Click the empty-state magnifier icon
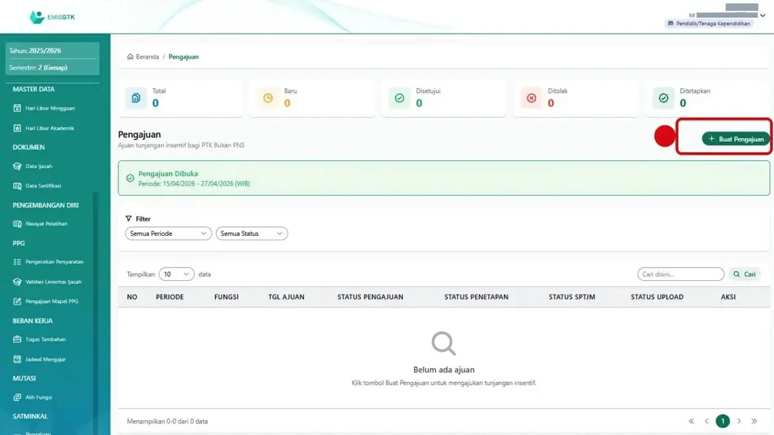This screenshot has width=774, height=435. tap(444, 343)
